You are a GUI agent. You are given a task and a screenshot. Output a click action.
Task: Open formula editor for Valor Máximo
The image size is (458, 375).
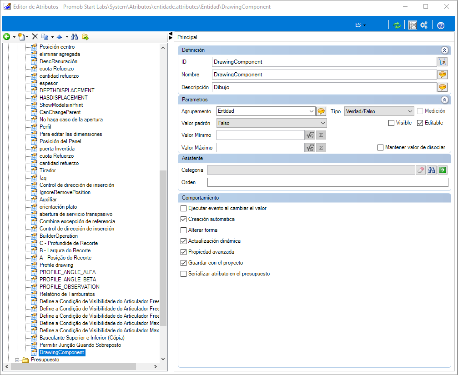point(310,148)
